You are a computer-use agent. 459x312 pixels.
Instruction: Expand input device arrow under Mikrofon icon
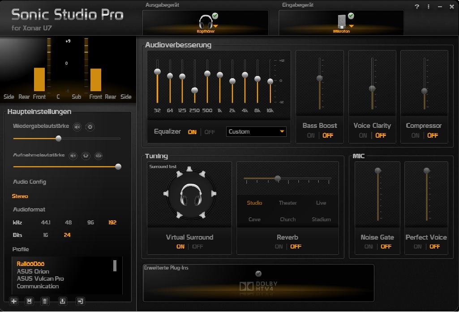coord(352,26)
